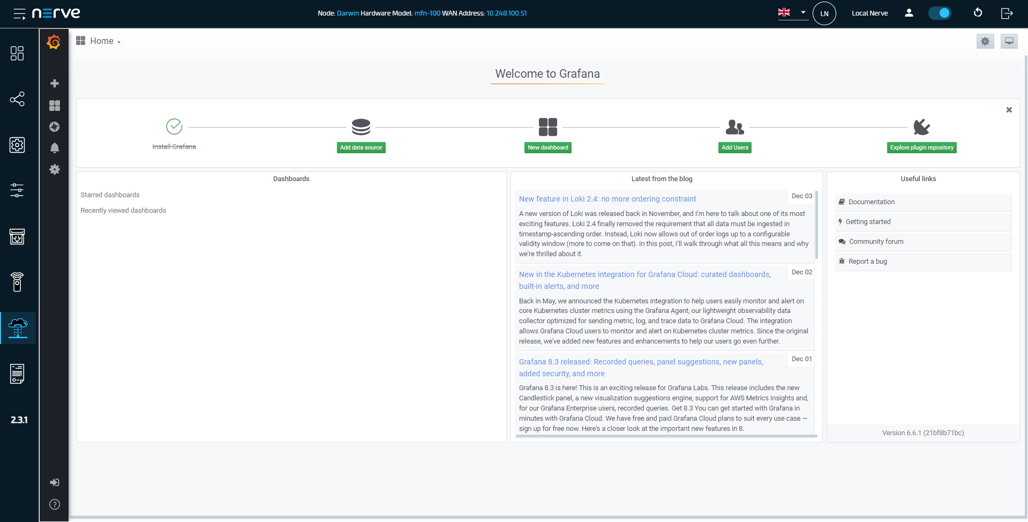Image resolution: width=1028 pixels, height=522 pixels.
Task: Expand the Nerve hamburger navigation menu
Action: pyautogui.click(x=19, y=13)
